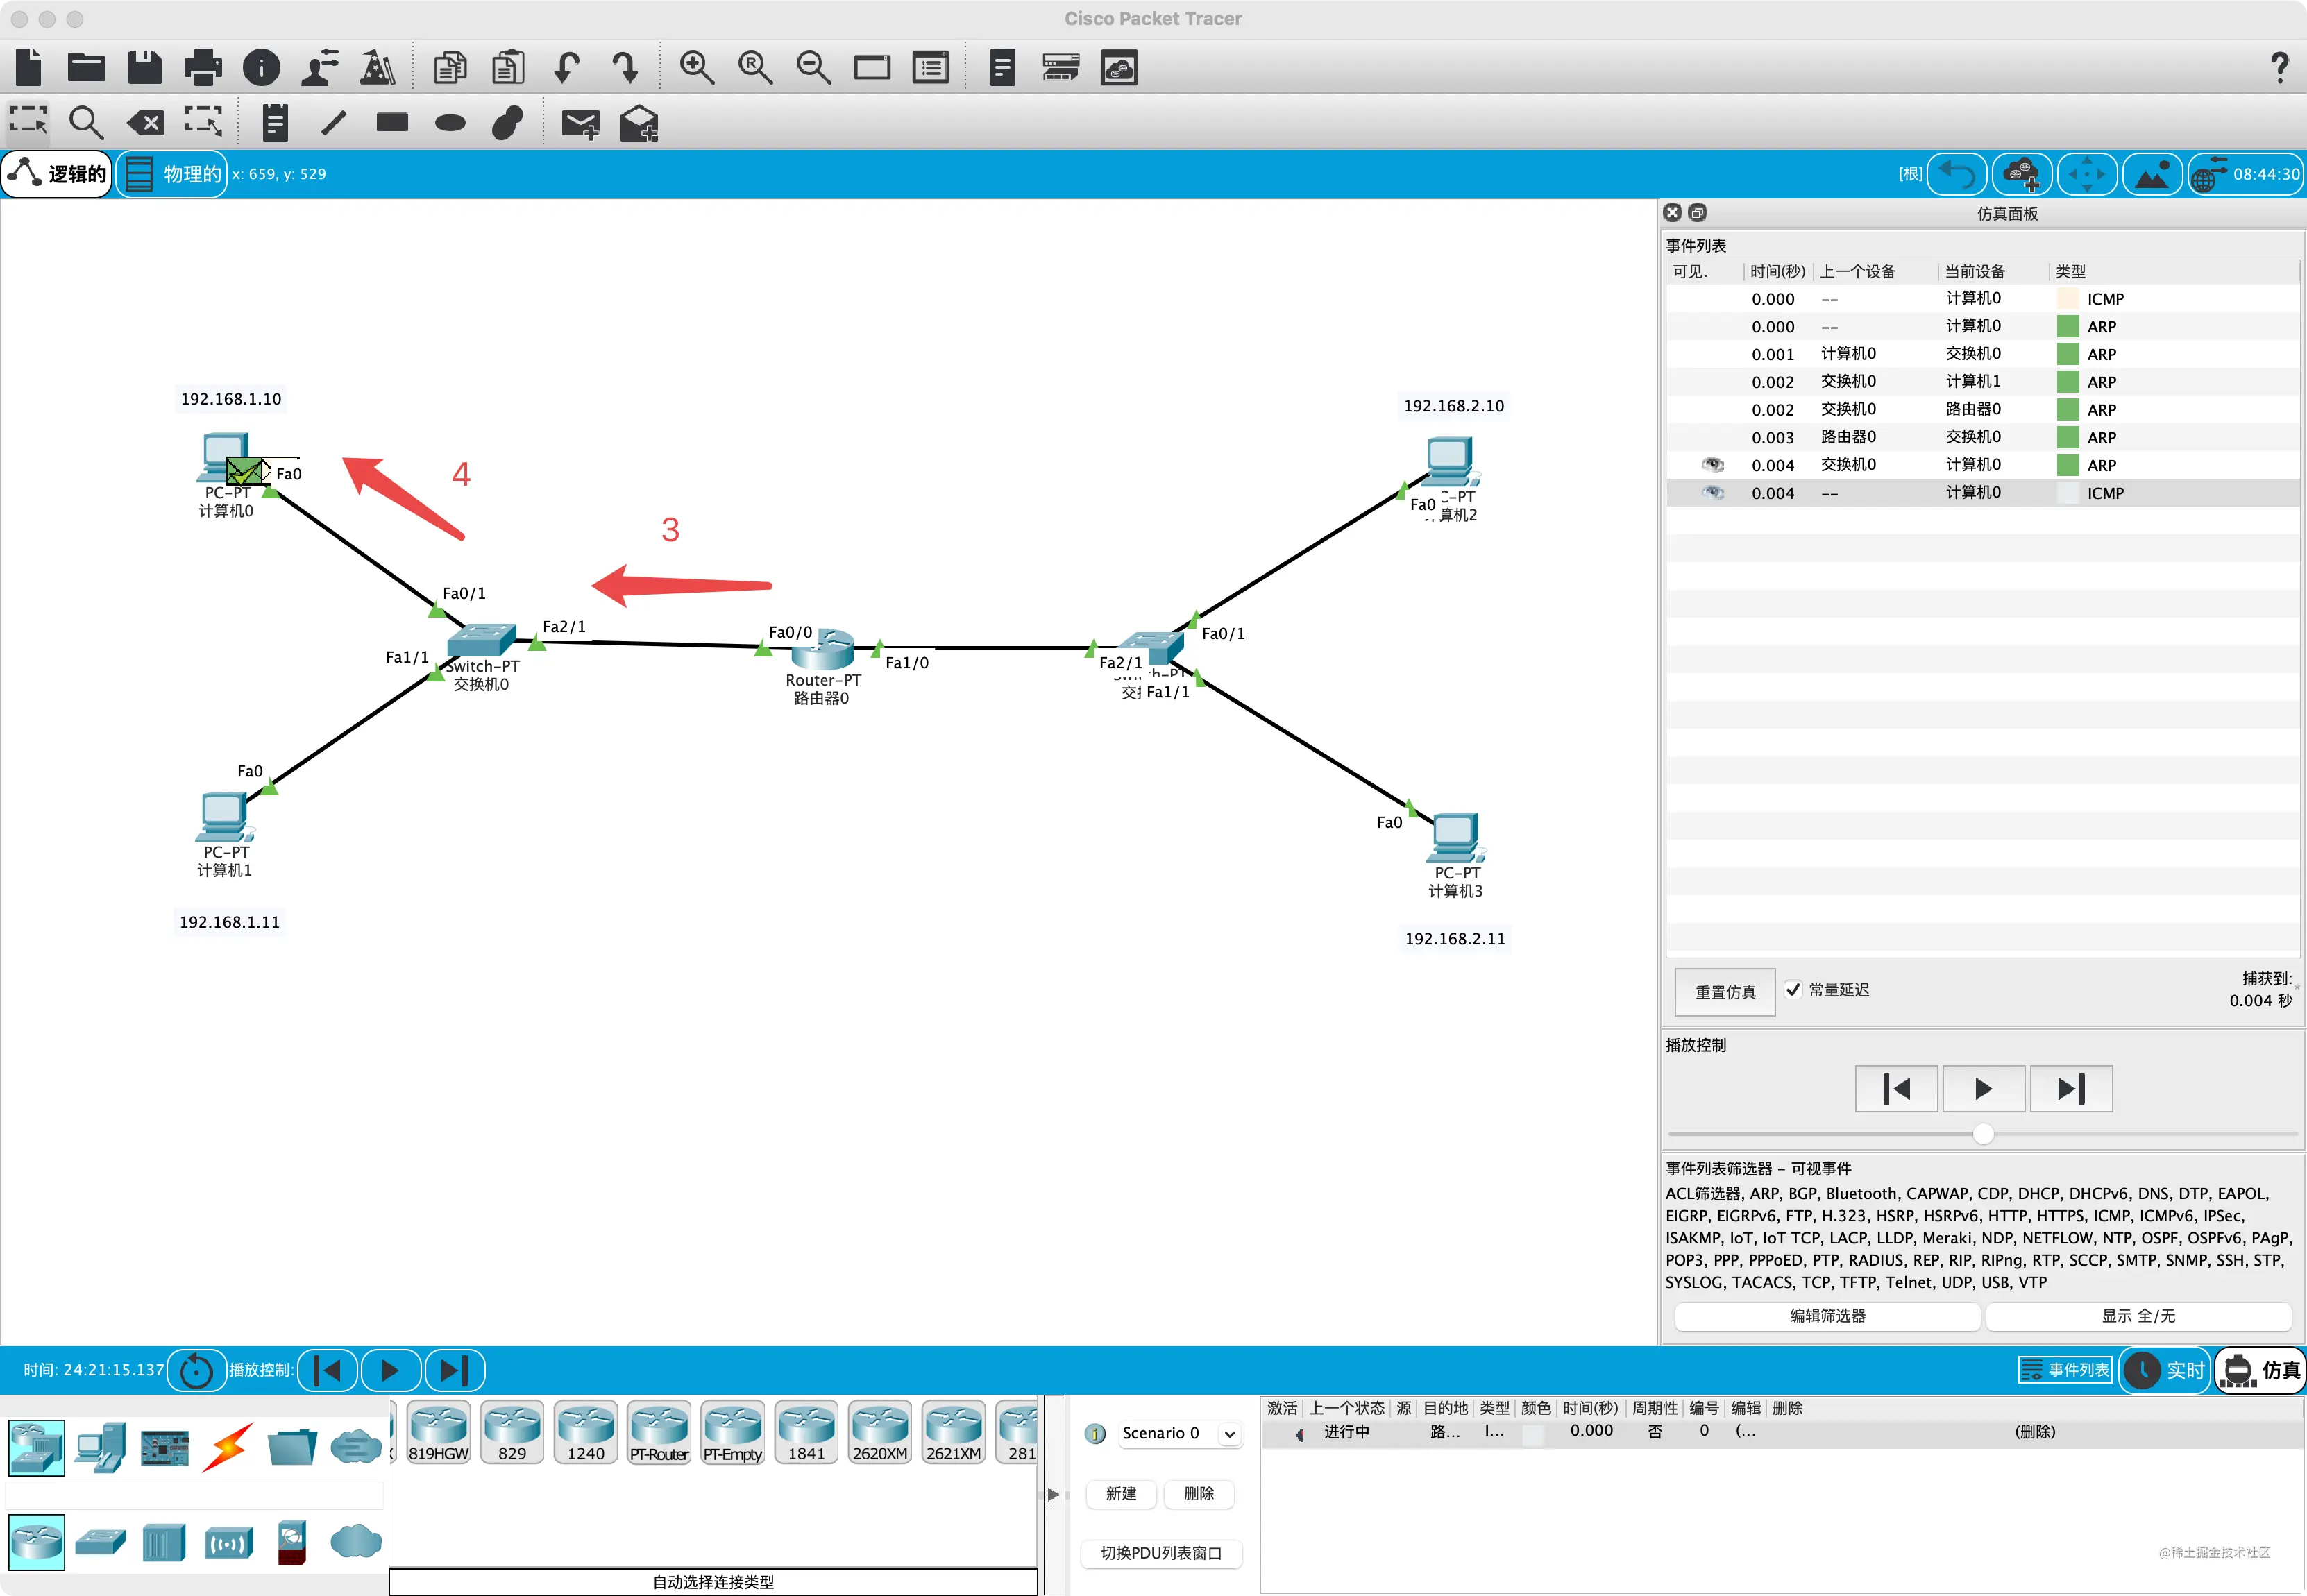
Task: Open a file with the folder icon
Action: coord(86,67)
